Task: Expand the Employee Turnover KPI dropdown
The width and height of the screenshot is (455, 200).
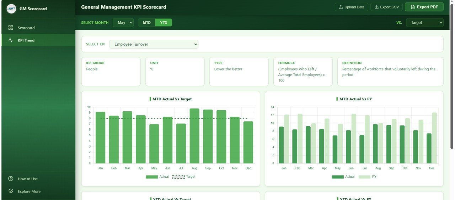Action: (154, 44)
